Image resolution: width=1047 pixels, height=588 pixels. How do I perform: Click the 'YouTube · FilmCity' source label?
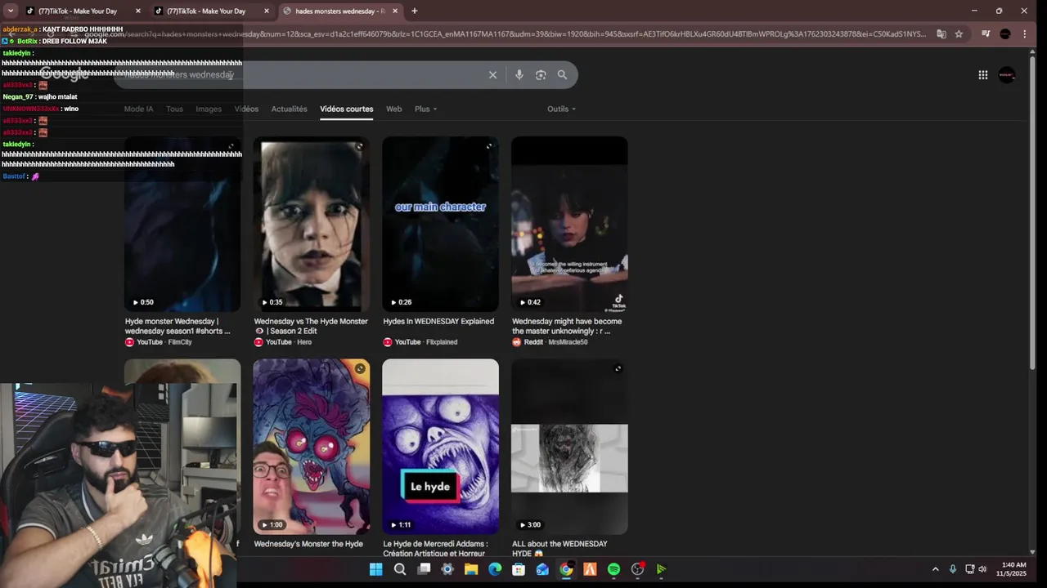pos(159,342)
